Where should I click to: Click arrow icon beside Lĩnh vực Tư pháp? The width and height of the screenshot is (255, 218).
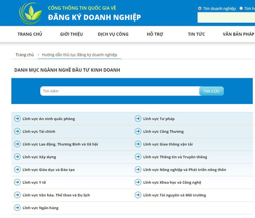[138, 119]
